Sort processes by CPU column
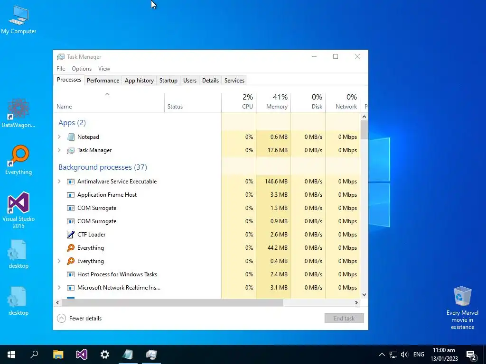The width and height of the screenshot is (486, 364). [239, 102]
